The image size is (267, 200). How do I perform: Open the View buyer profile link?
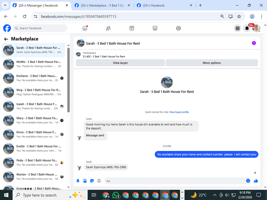point(179,112)
